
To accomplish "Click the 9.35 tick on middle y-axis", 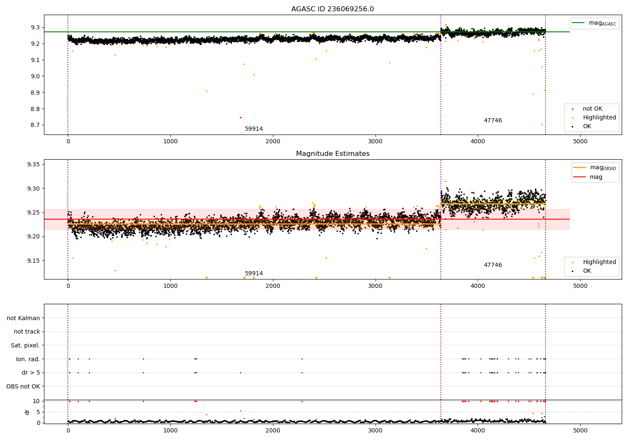I will click(x=33, y=164).
